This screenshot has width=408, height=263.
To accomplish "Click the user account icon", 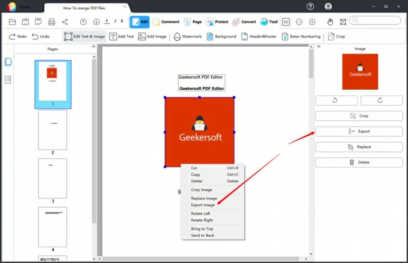I will (328, 6).
